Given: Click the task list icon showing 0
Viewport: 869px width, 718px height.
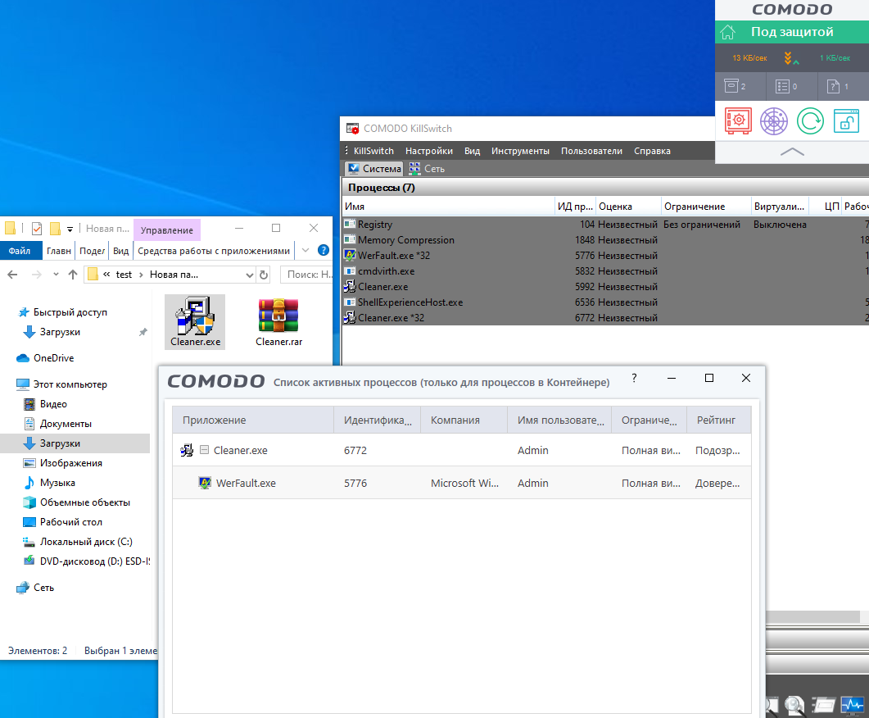Looking at the screenshot, I should click(x=786, y=87).
